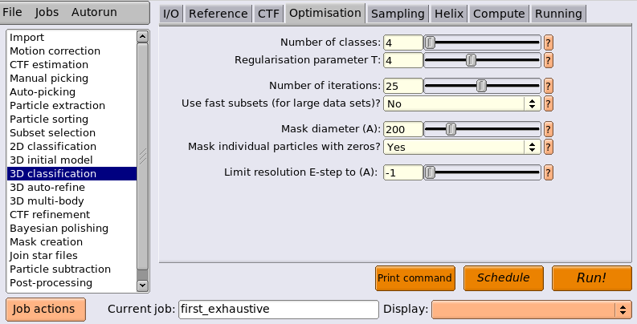Open the Job actions menu button
This screenshot has height=324, width=637.
point(46,310)
